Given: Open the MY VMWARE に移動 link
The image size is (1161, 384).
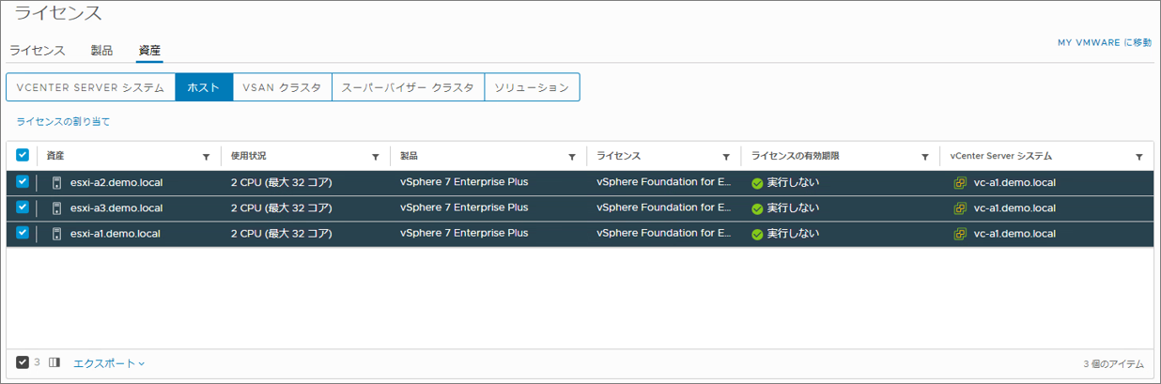Looking at the screenshot, I should tap(1104, 43).
